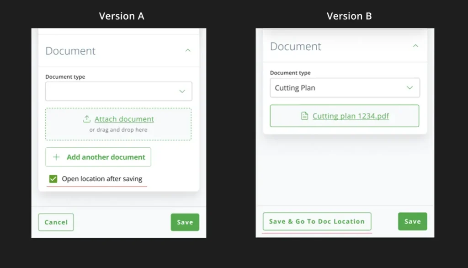Click the Document heading in Version B
This screenshot has width=468, height=268.
(296, 47)
